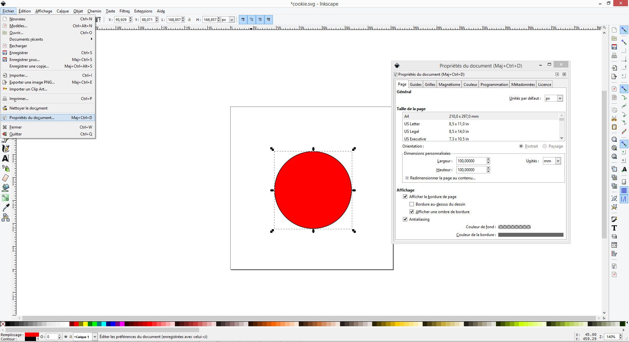Select the Paysage orientation option
This screenshot has height=342, width=629.
click(544, 146)
